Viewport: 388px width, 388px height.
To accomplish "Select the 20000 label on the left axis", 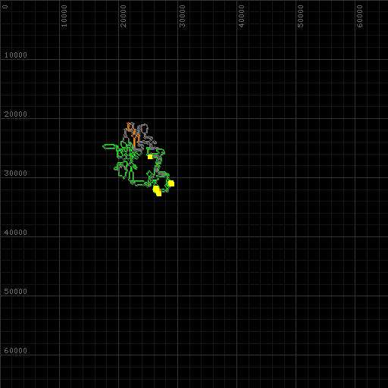I will pos(16,114).
